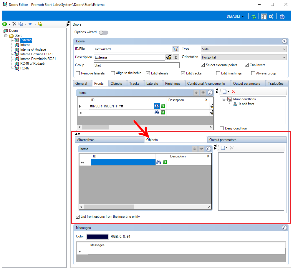The width and height of the screenshot is (293, 271).
Task: Collapse the upper Items panel
Action: click(x=210, y=93)
